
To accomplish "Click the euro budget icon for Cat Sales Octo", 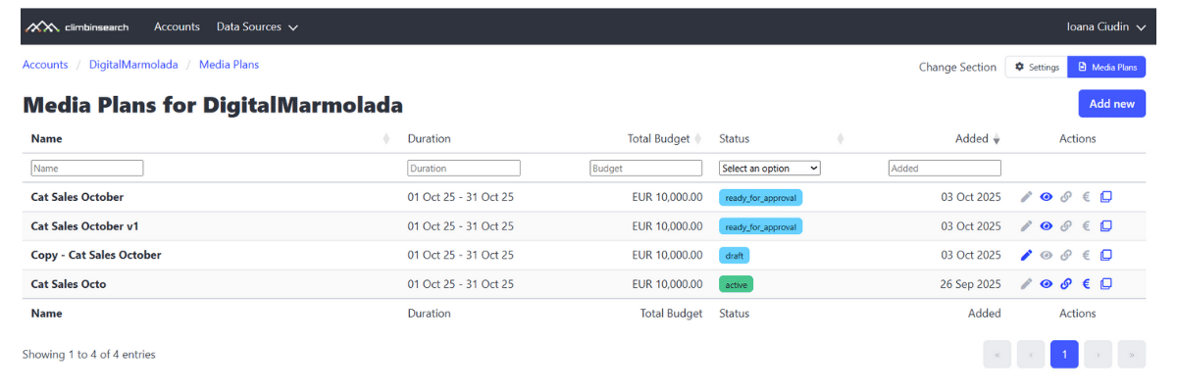I will pyautogui.click(x=1086, y=284).
